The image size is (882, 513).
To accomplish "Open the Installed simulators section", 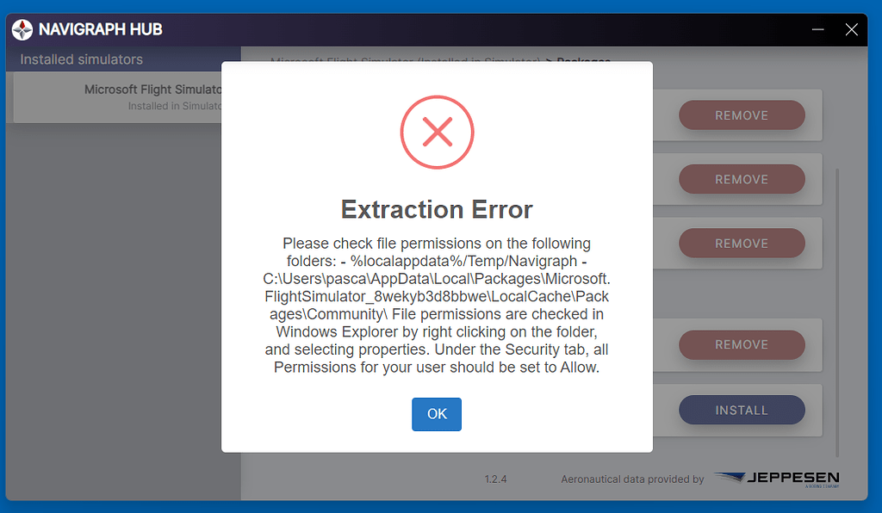I will (82, 59).
